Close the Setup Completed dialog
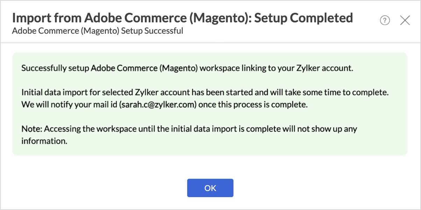Image resolution: width=421 pixels, height=210 pixels. 405,21
